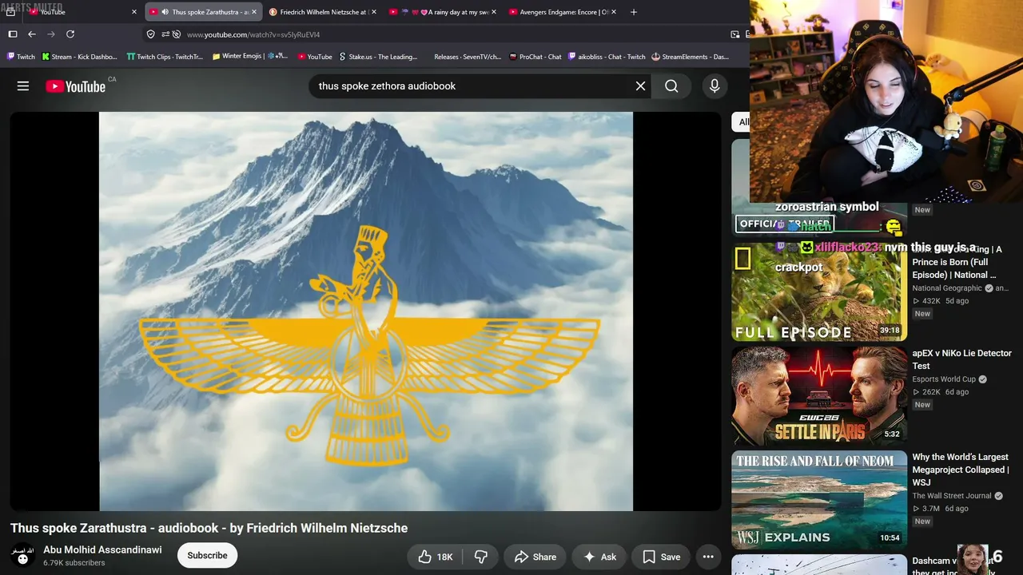Switch to the Avengers Endgame Encore tab
Image resolution: width=1023 pixels, height=575 pixels.
click(x=563, y=12)
